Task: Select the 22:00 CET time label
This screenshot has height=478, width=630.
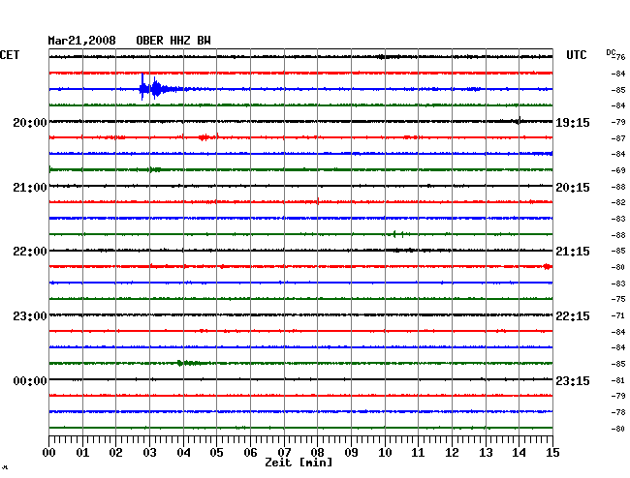Action: (x=30, y=252)
